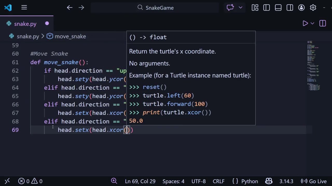Open the remote window status icon

[x=7, y=181]
